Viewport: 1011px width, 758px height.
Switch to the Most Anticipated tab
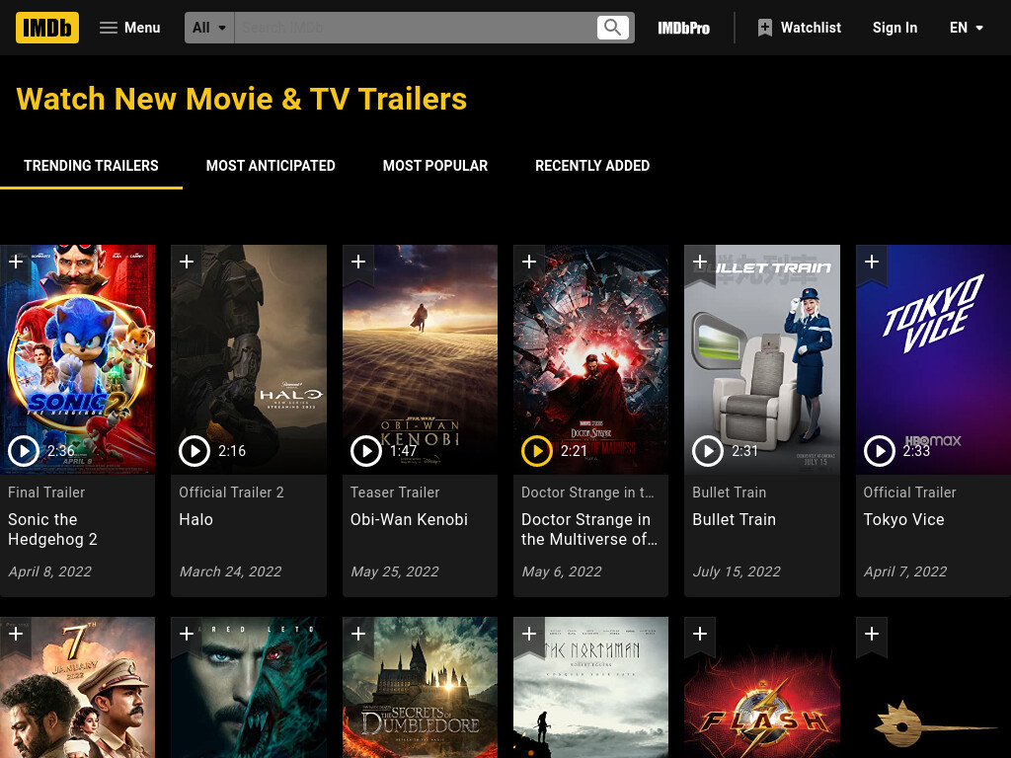tap(271, 166)
